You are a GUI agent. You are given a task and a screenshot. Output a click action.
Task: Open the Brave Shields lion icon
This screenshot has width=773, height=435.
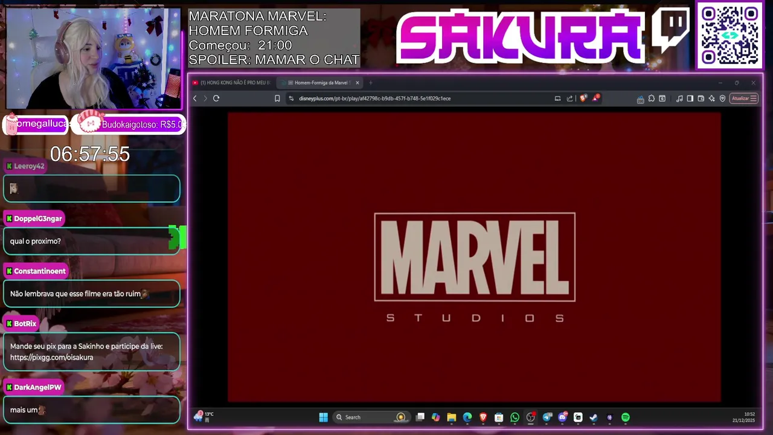(583, 98)
